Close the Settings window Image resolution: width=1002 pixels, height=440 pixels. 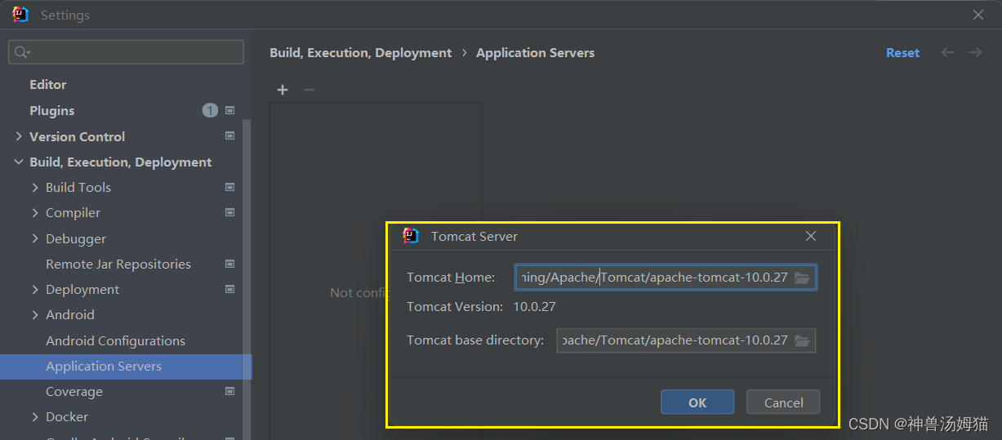(x=978, y=15)
